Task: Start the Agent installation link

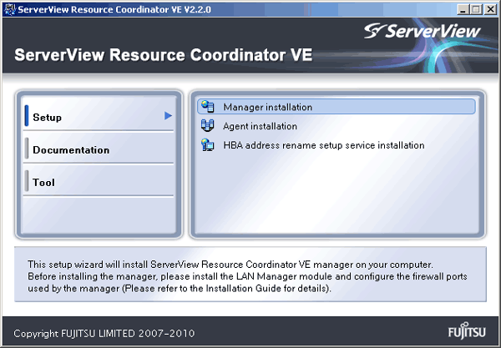Action: coord(260,126)
